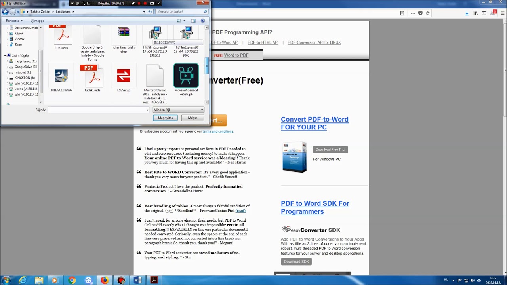Select GoogleDrive (E:) in the tree
This screenshot has width=507, height=285.
26,66
